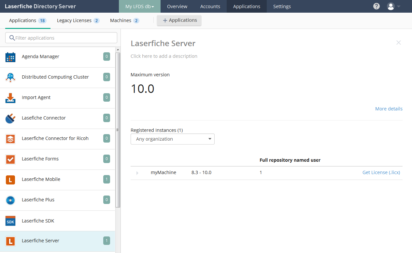The image size is (412, 253).
Task: Click the Laserfiche Plus count badge
Action: (107, 200)
